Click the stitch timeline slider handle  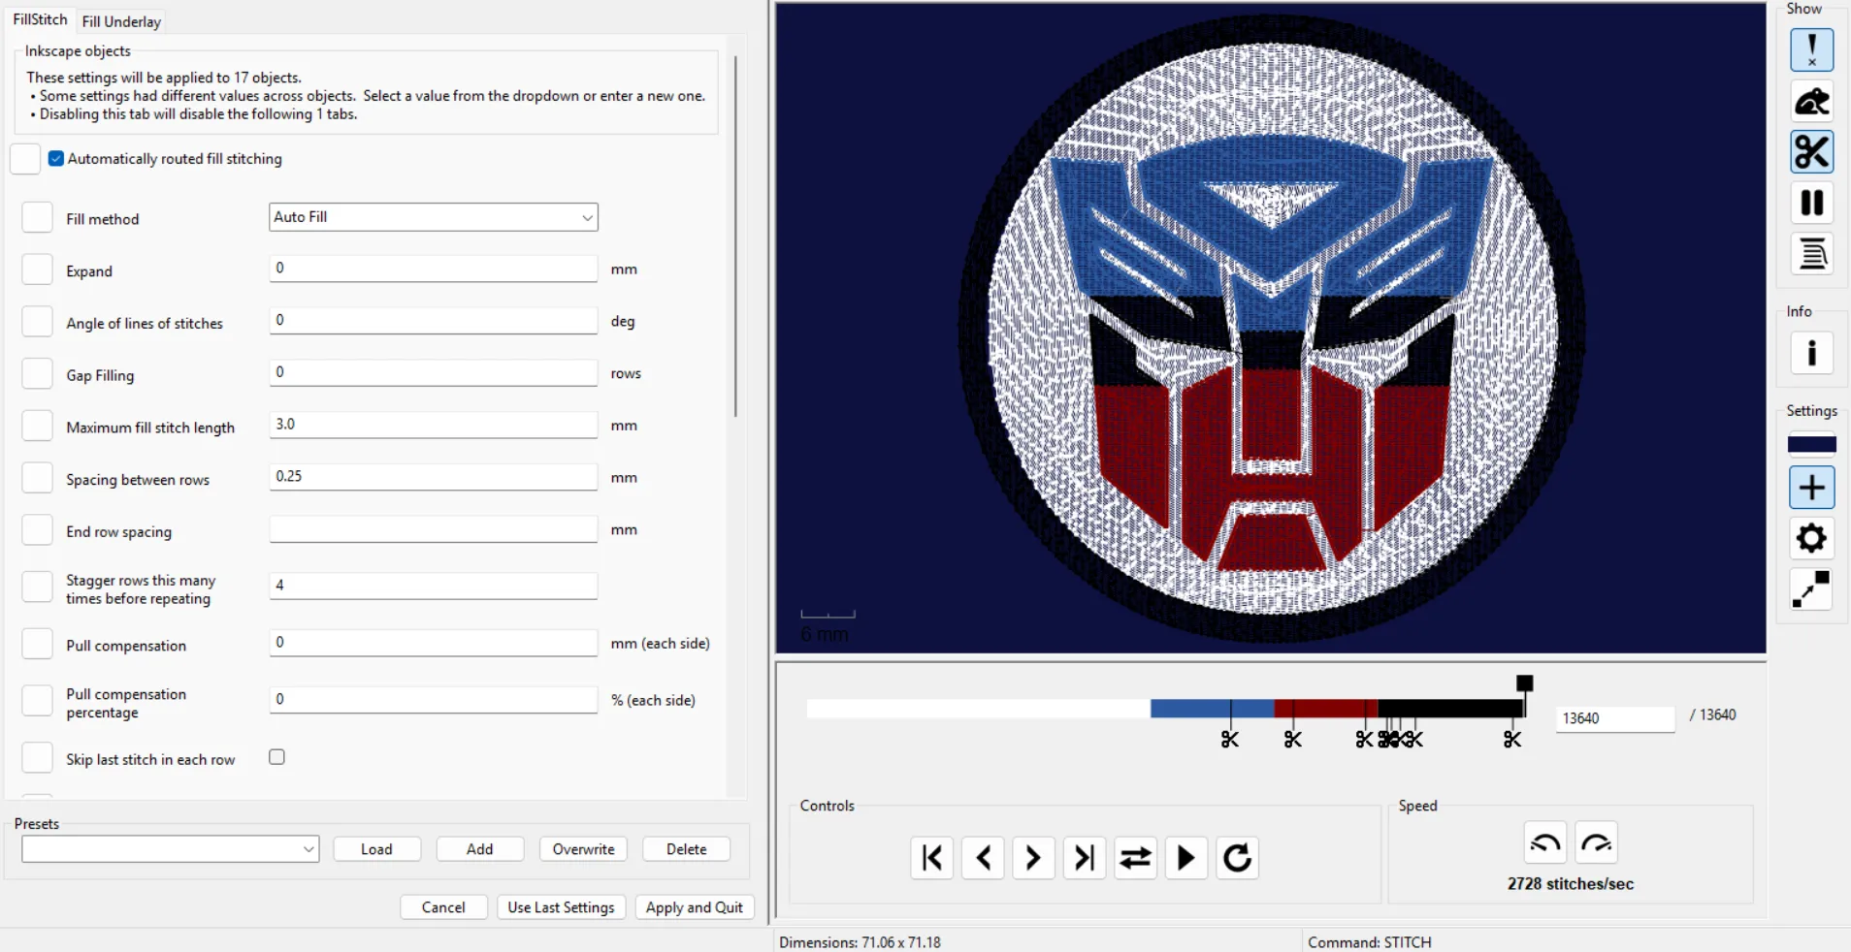pyautogui.click(x=1525, y=683)
